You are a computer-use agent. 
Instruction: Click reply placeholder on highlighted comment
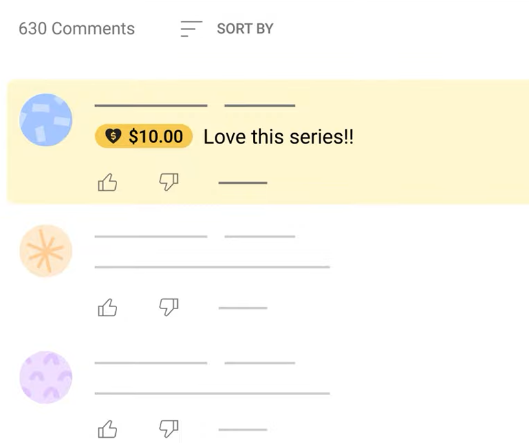(x=243, y=183)
